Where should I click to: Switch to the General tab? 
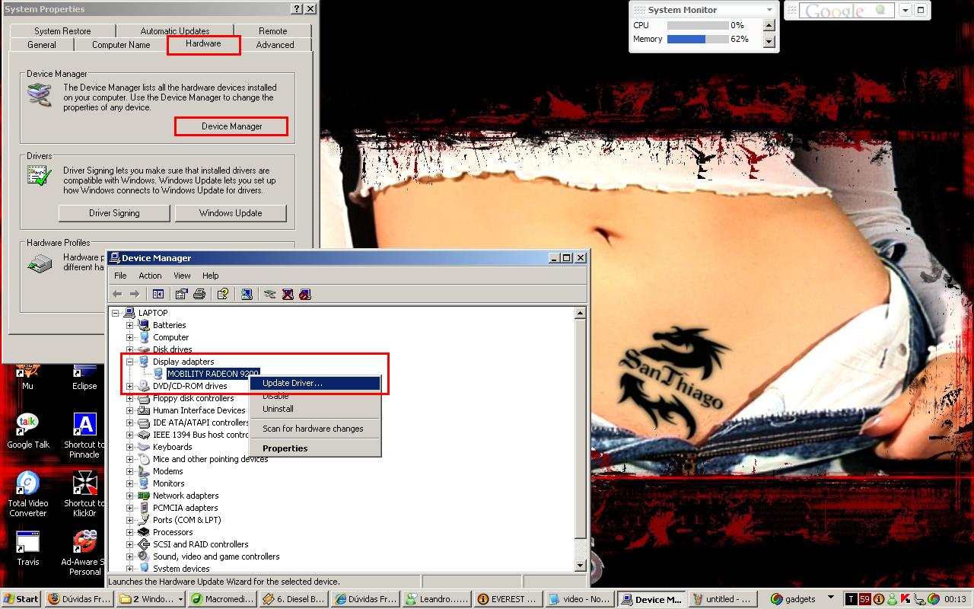click(42, 45)
